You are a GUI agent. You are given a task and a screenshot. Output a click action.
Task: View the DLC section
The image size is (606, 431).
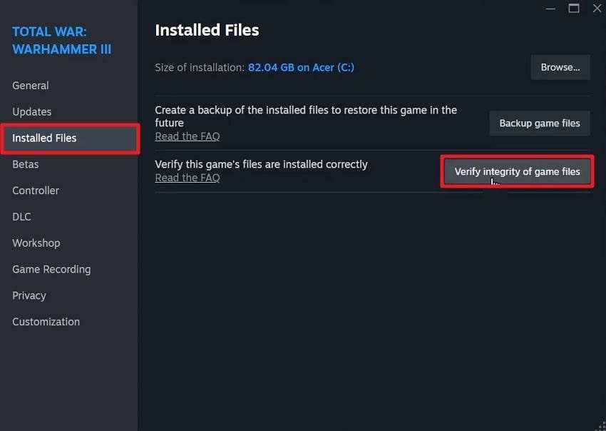point(21,216)
